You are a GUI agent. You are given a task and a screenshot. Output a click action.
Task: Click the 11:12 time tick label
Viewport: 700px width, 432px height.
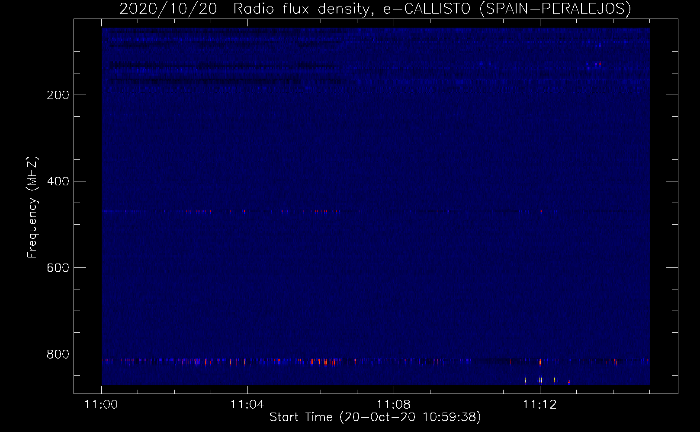(540, 405)
